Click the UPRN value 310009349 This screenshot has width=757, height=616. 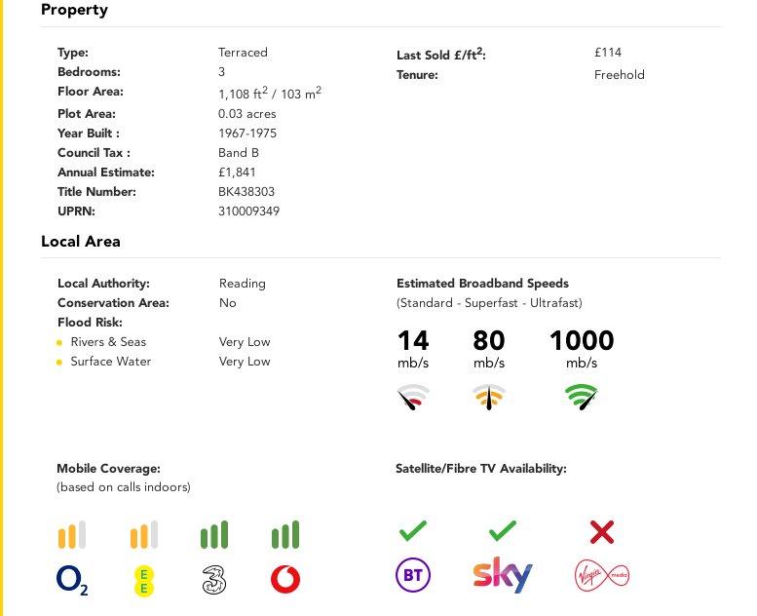click(x=248, y=212)
